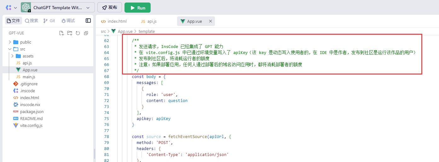Click the method: 'POST' code line
The image size is (439, 162).
click(x=155, y=143)
